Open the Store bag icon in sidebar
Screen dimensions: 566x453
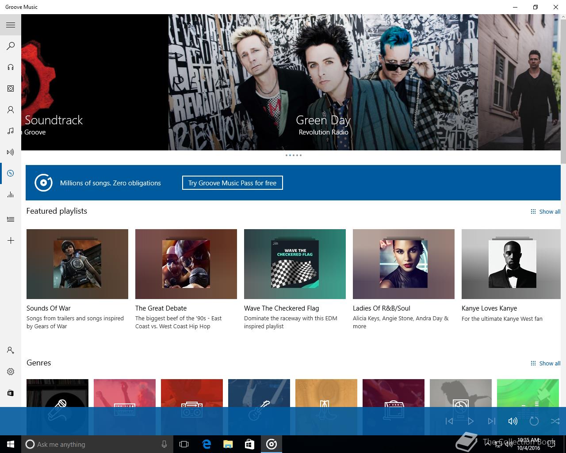(x=11, y=393)
